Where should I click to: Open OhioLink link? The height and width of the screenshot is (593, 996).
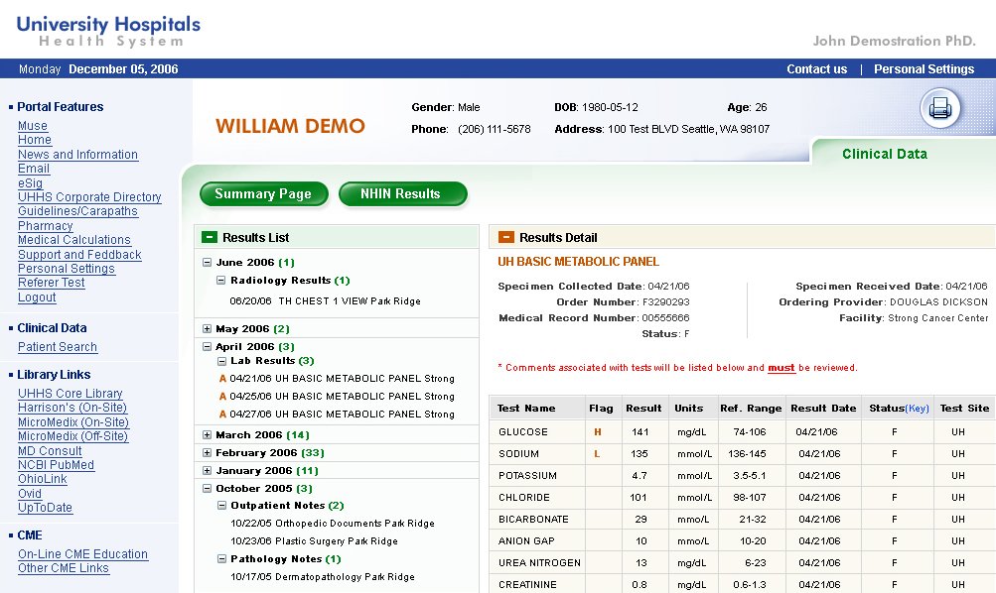42,479
